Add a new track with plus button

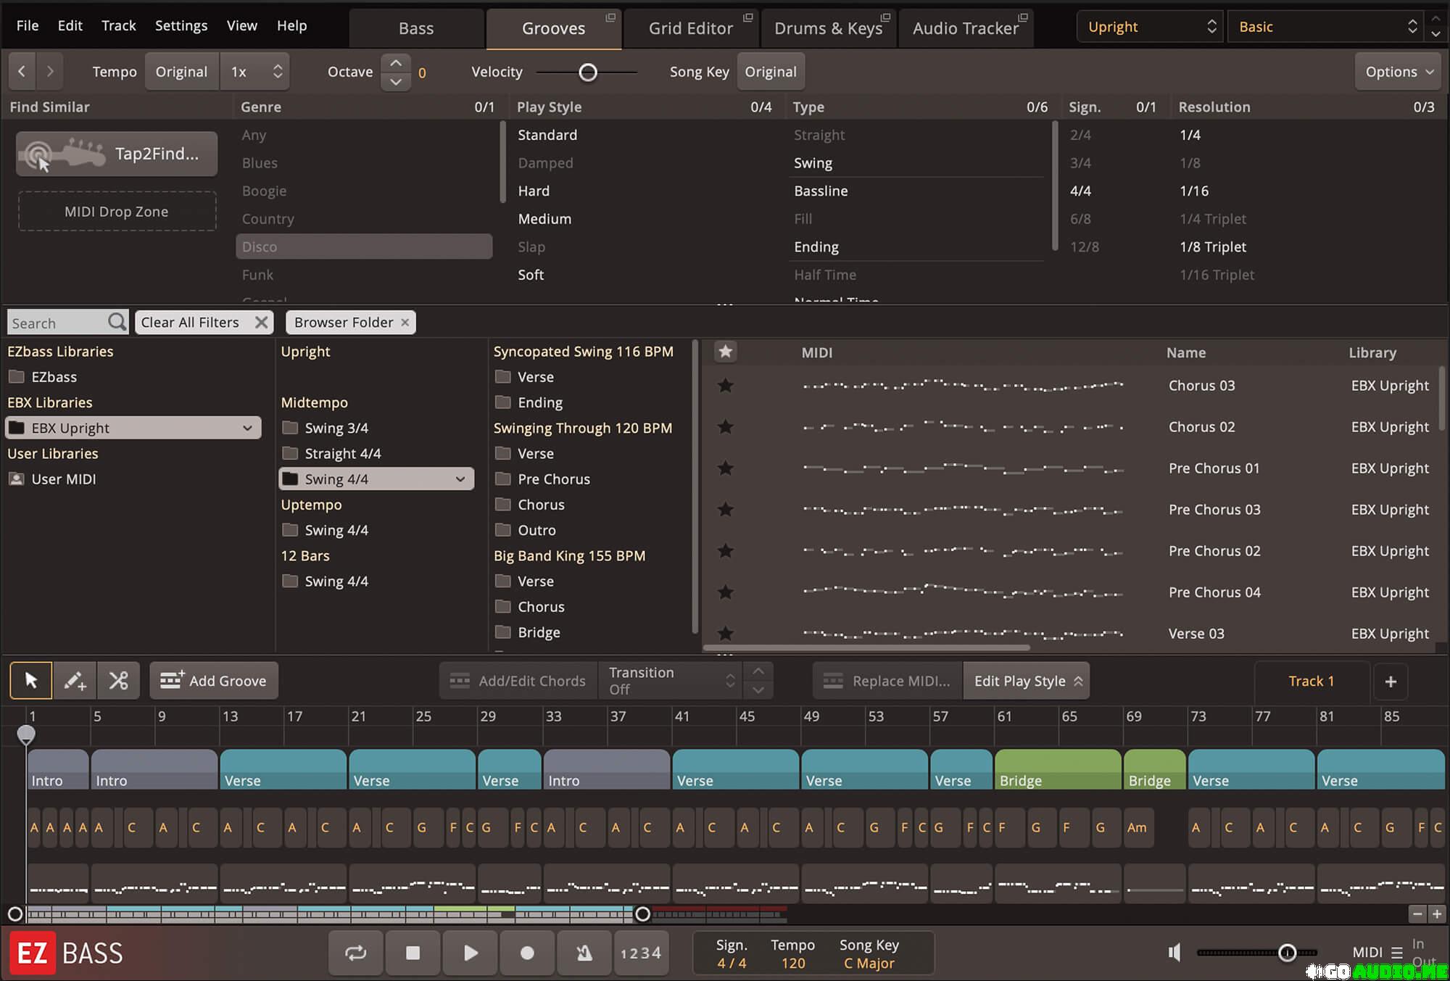1391,681
